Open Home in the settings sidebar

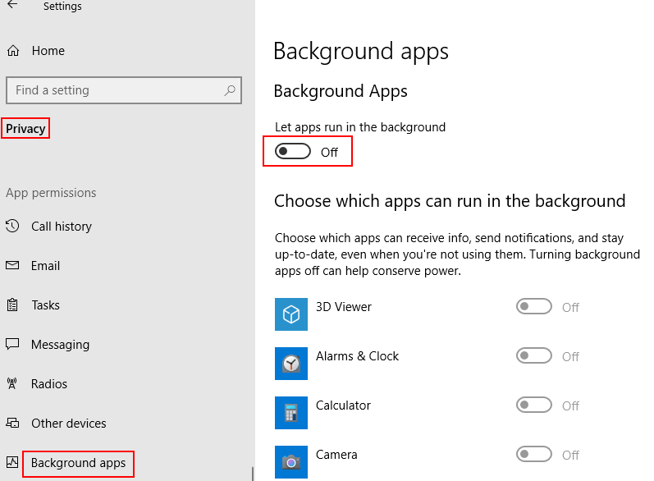[x=48, y=51]
